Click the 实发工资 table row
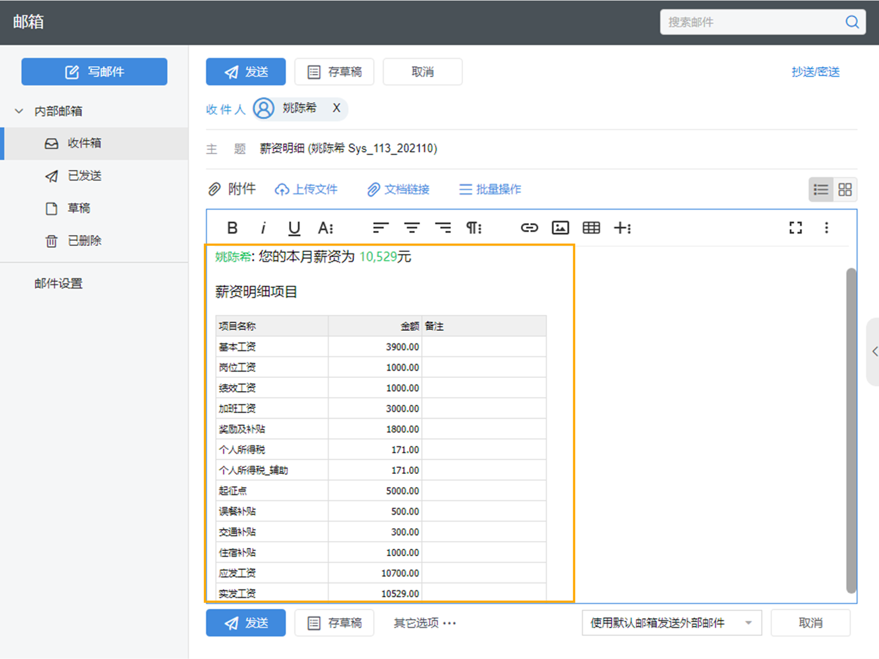 click(x=381, y=593)
